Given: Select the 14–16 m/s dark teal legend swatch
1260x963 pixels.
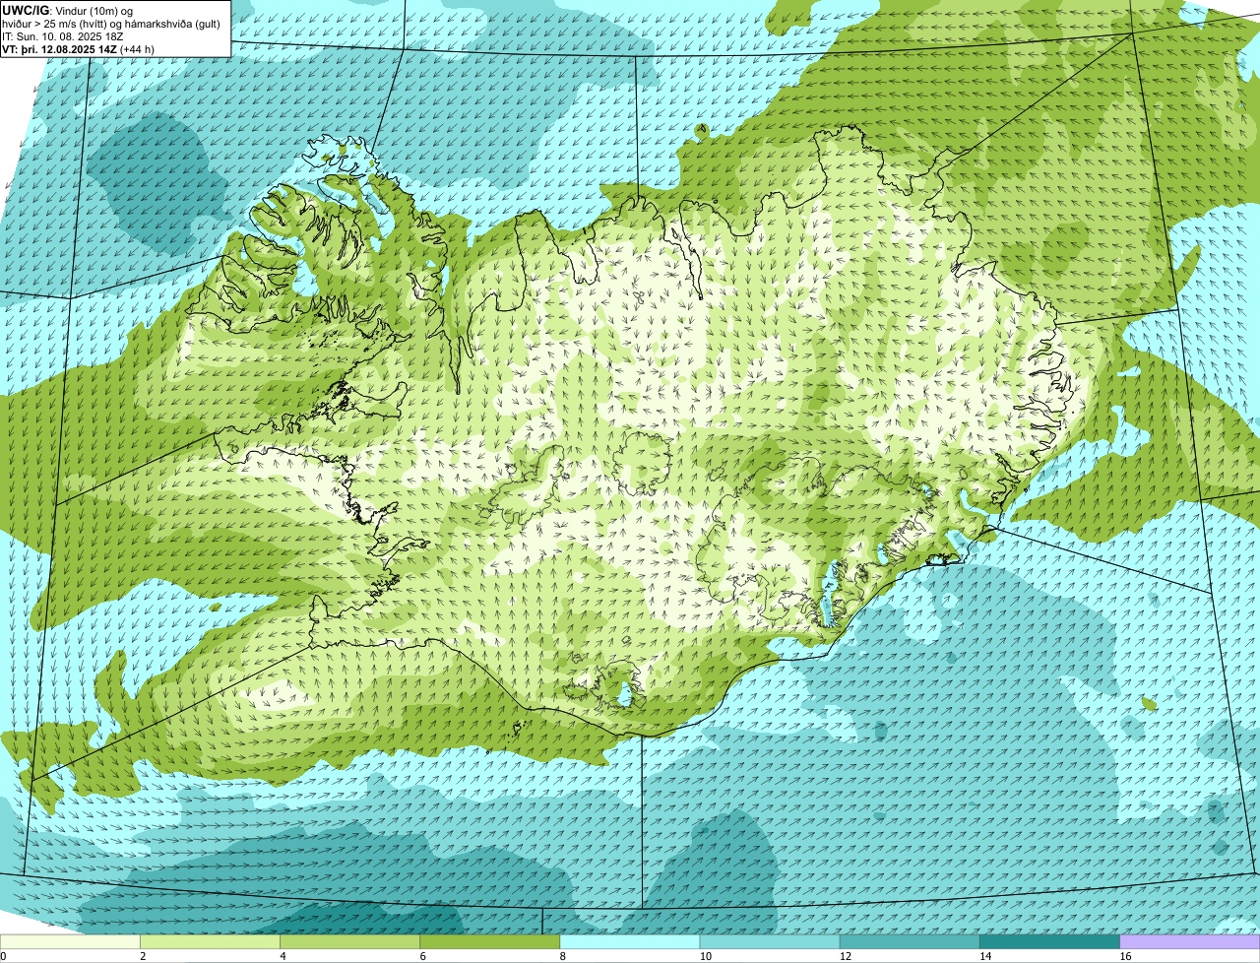Looking at the screenshot, I should tap(1049, 942).
